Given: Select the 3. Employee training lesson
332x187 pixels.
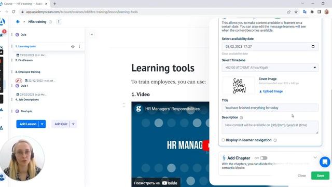Looking at the screenshot, I should pos(27,72).
